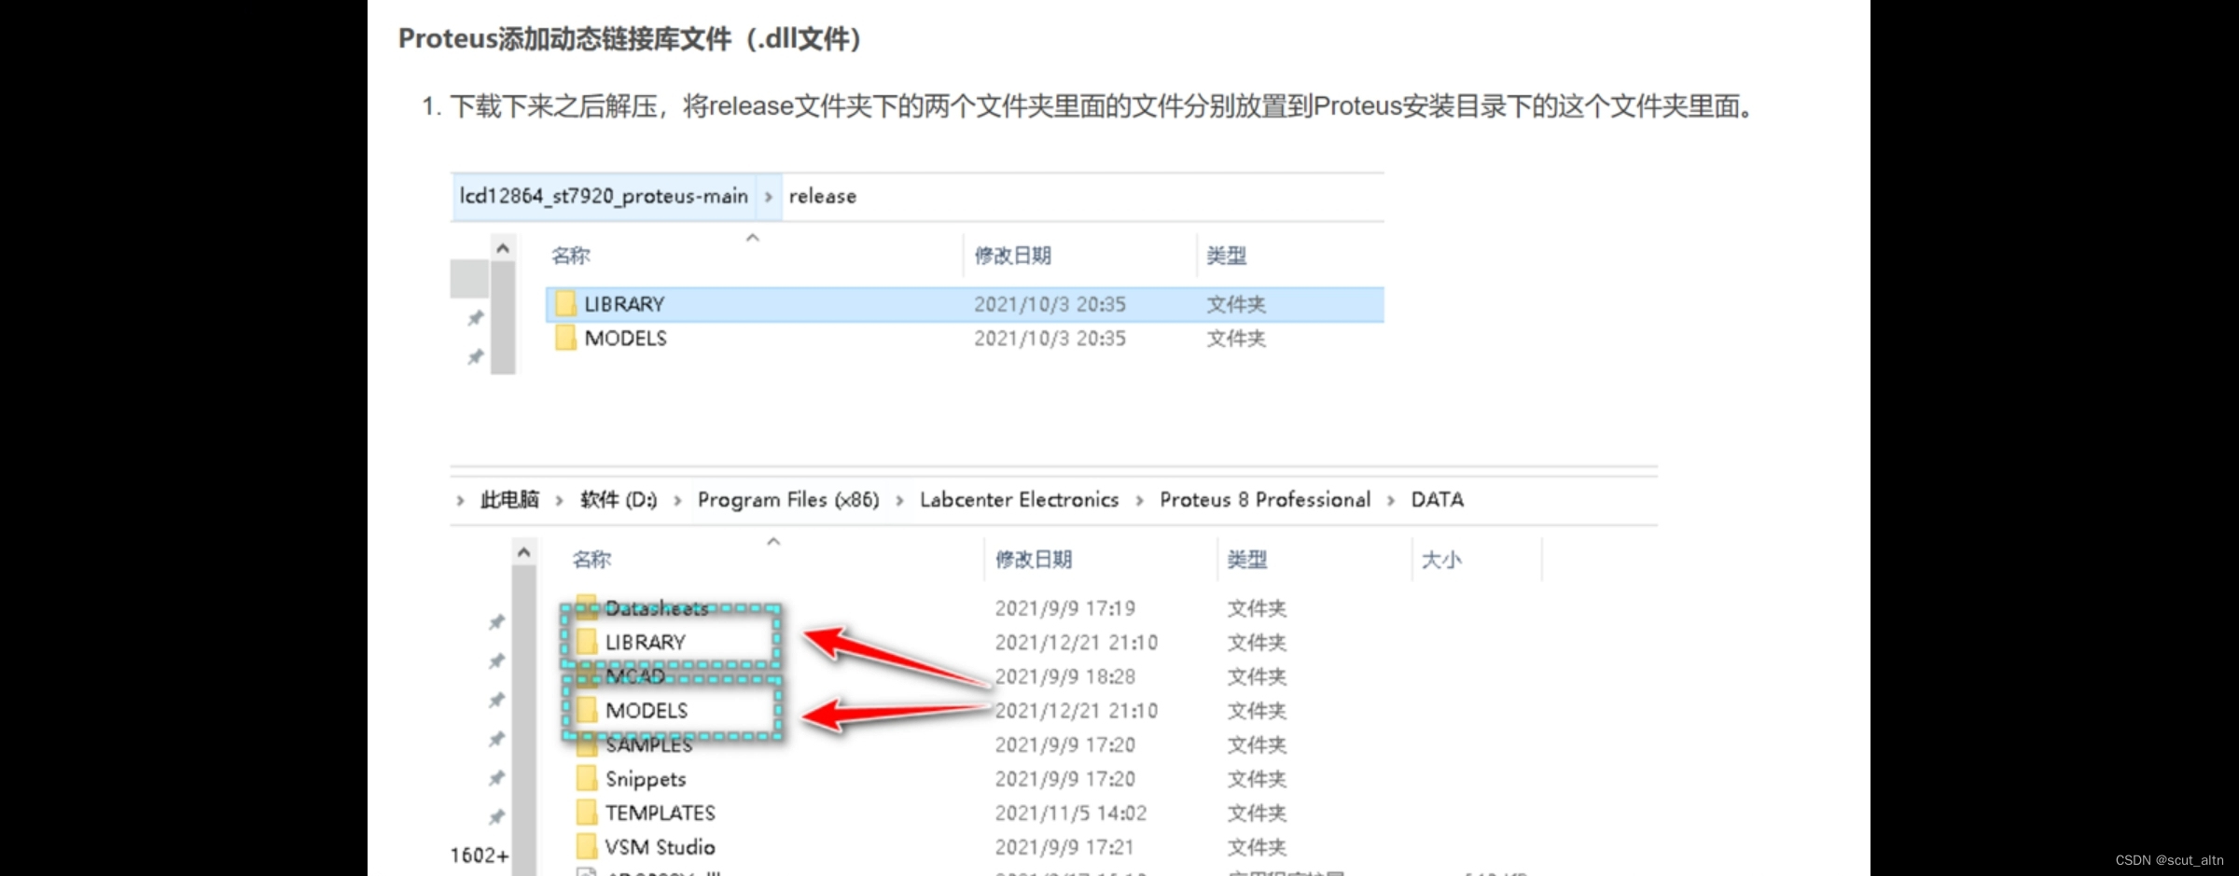Click 文件夹 type cell in the release MODELS row
The width and height of the screenshot is (2239, 876).
click(x=1236, y=338)
